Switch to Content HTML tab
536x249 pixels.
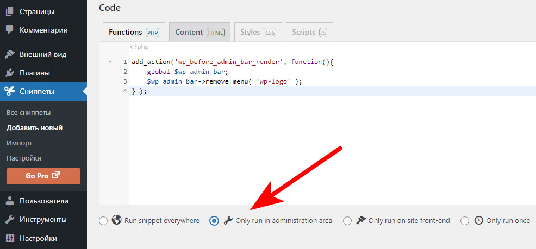point(200,32)
